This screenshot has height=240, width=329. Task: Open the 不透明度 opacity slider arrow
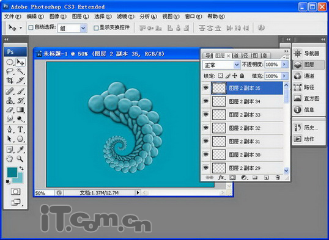point(284,64)
